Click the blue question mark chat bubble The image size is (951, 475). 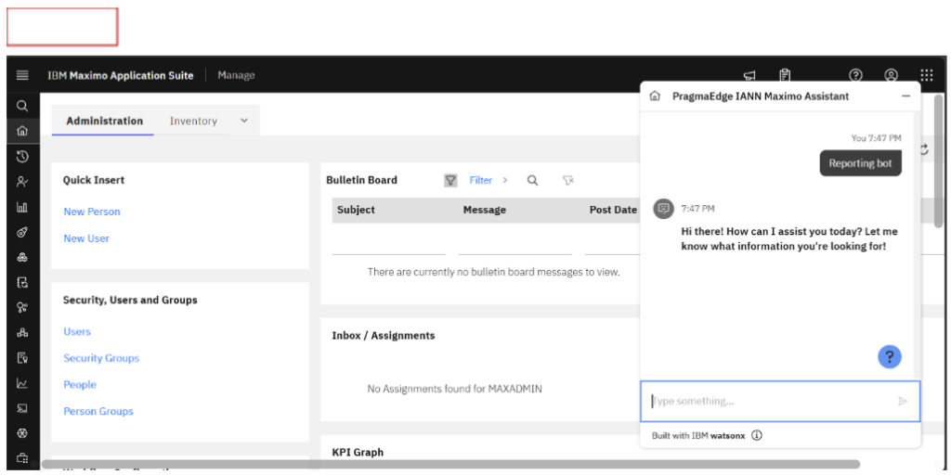coord(889,357)
